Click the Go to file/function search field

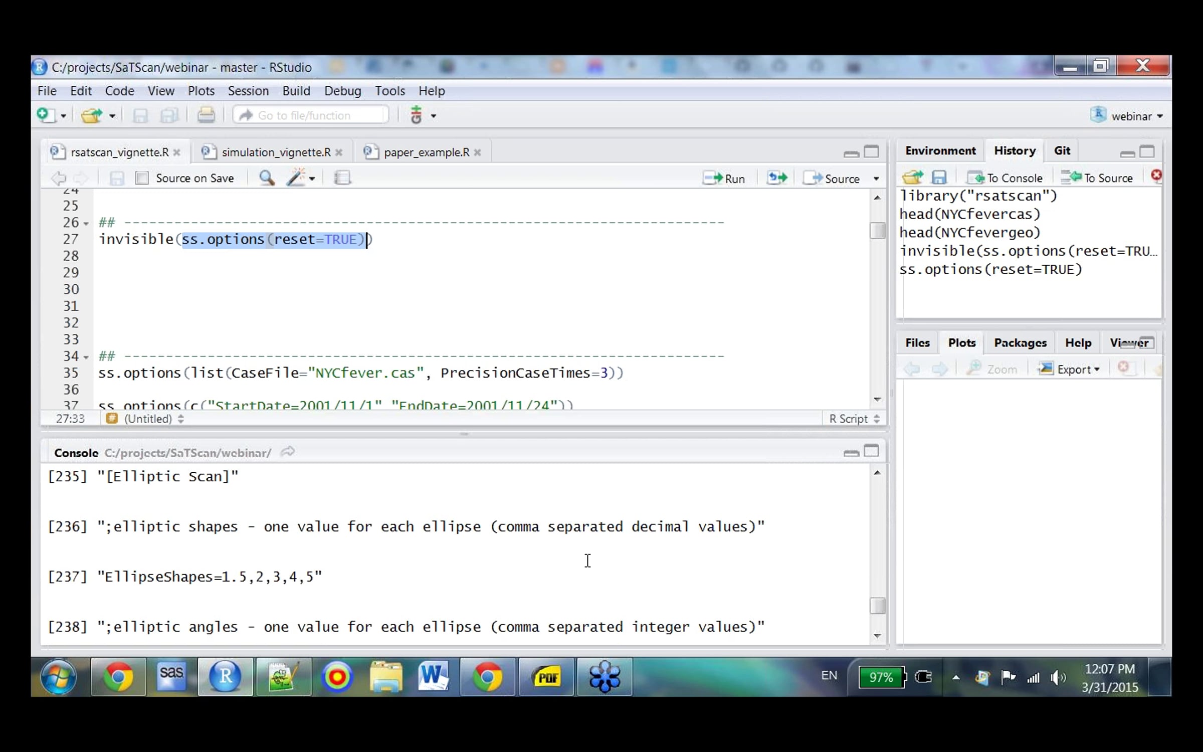click(x=311, y=115)
